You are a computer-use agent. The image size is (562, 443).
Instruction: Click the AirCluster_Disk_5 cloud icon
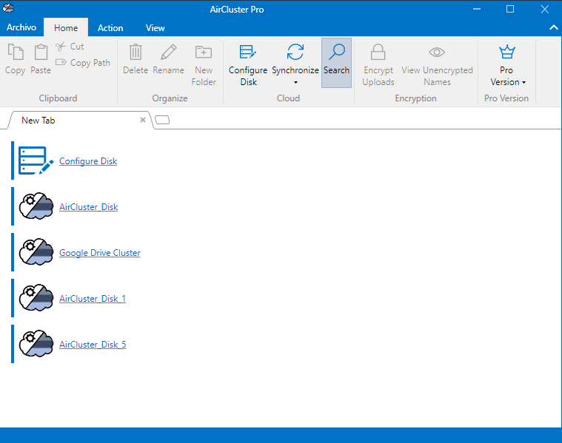36,345
